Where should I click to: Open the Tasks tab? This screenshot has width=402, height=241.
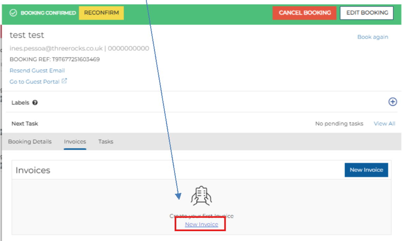(105, 142)
